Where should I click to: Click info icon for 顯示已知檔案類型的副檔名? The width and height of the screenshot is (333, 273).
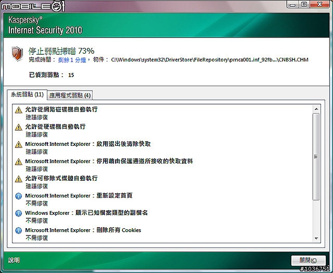19,213
